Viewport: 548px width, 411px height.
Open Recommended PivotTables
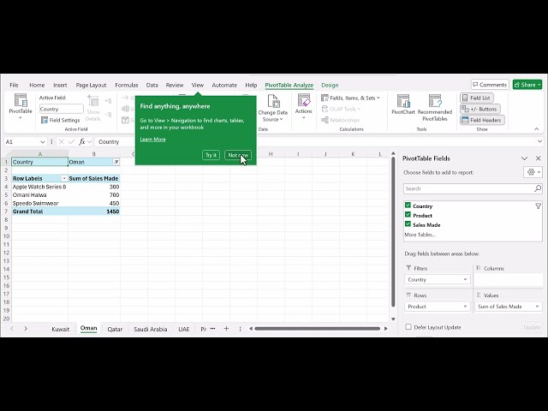[435, 108]
